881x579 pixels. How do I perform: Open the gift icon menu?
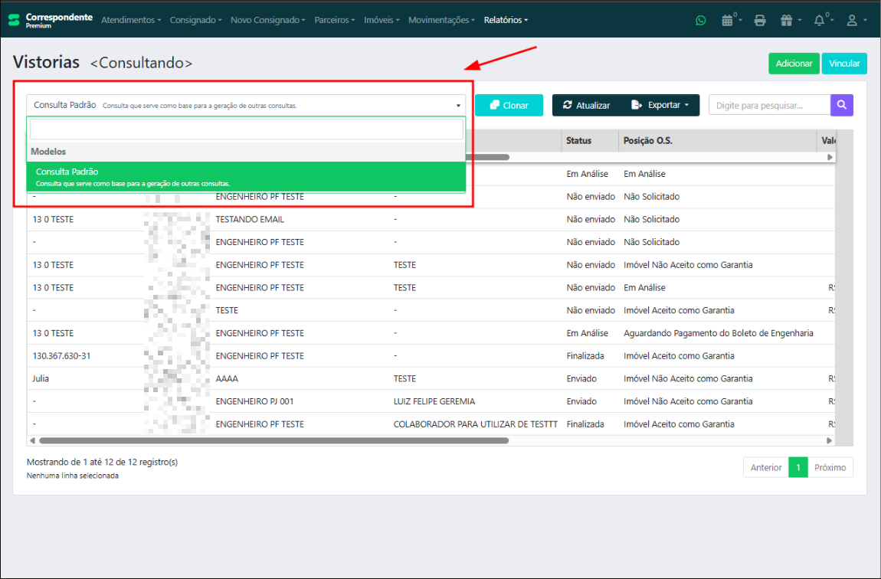point(787,21)
